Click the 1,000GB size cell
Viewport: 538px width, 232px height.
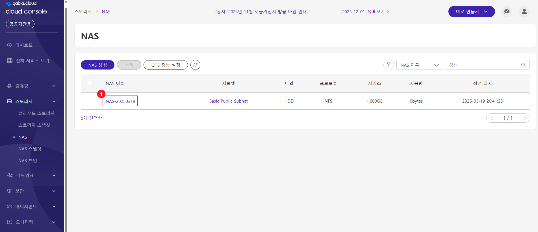coord(374,101)
